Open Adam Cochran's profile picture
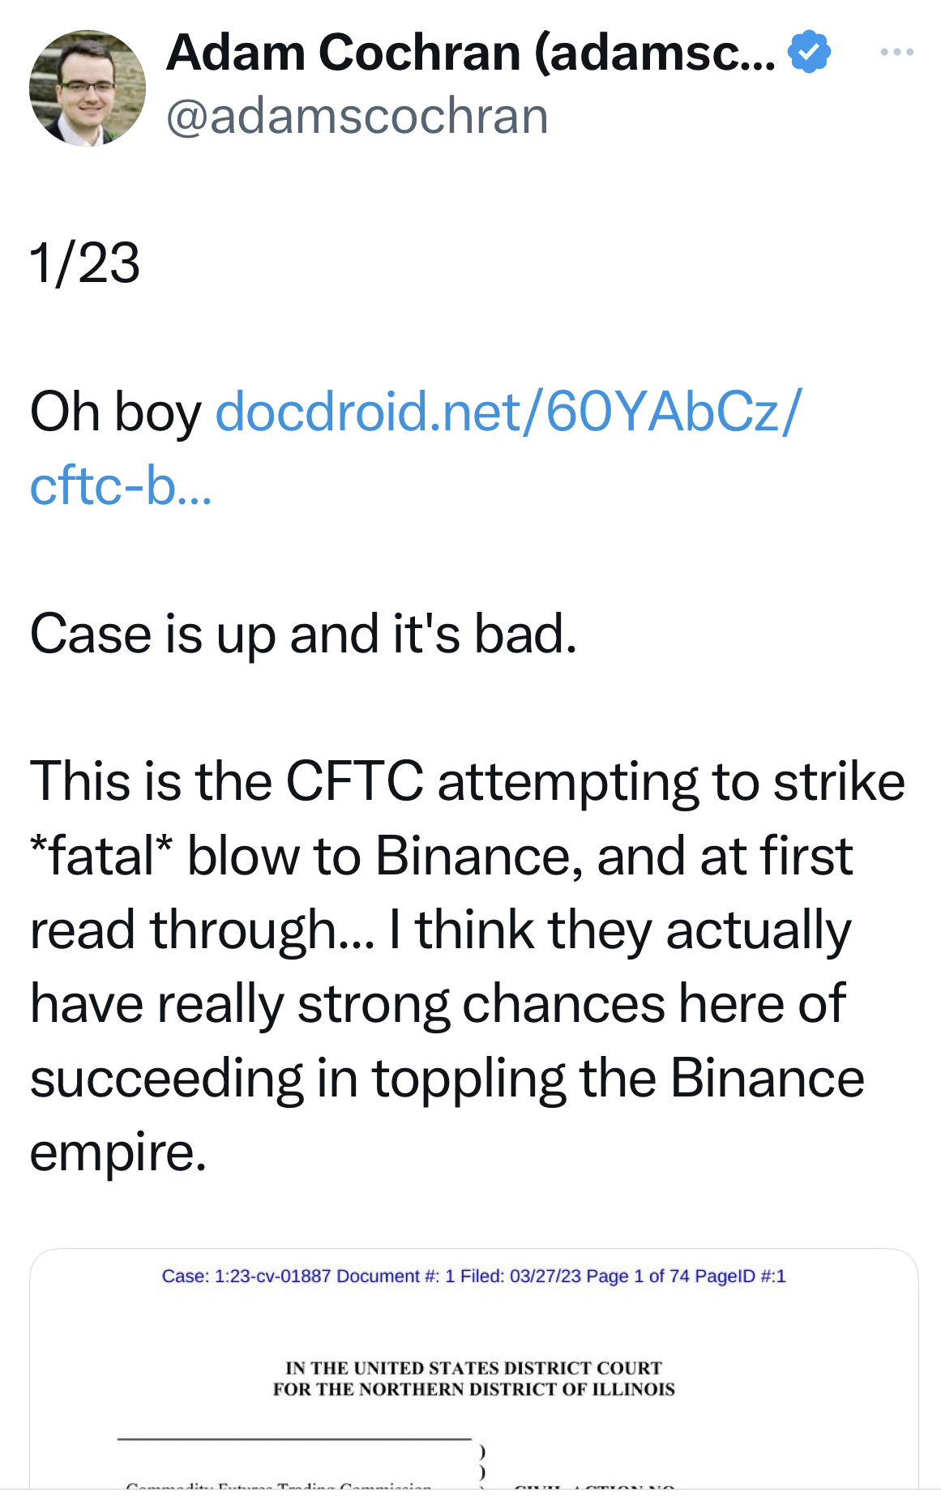The height and width of the screenshot is (1509, 941). click(x=88, y=88)
